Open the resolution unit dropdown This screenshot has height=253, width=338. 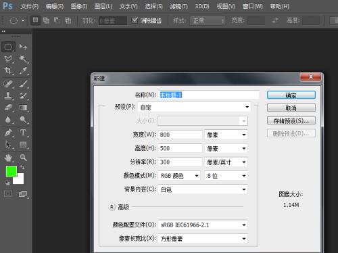226,162
